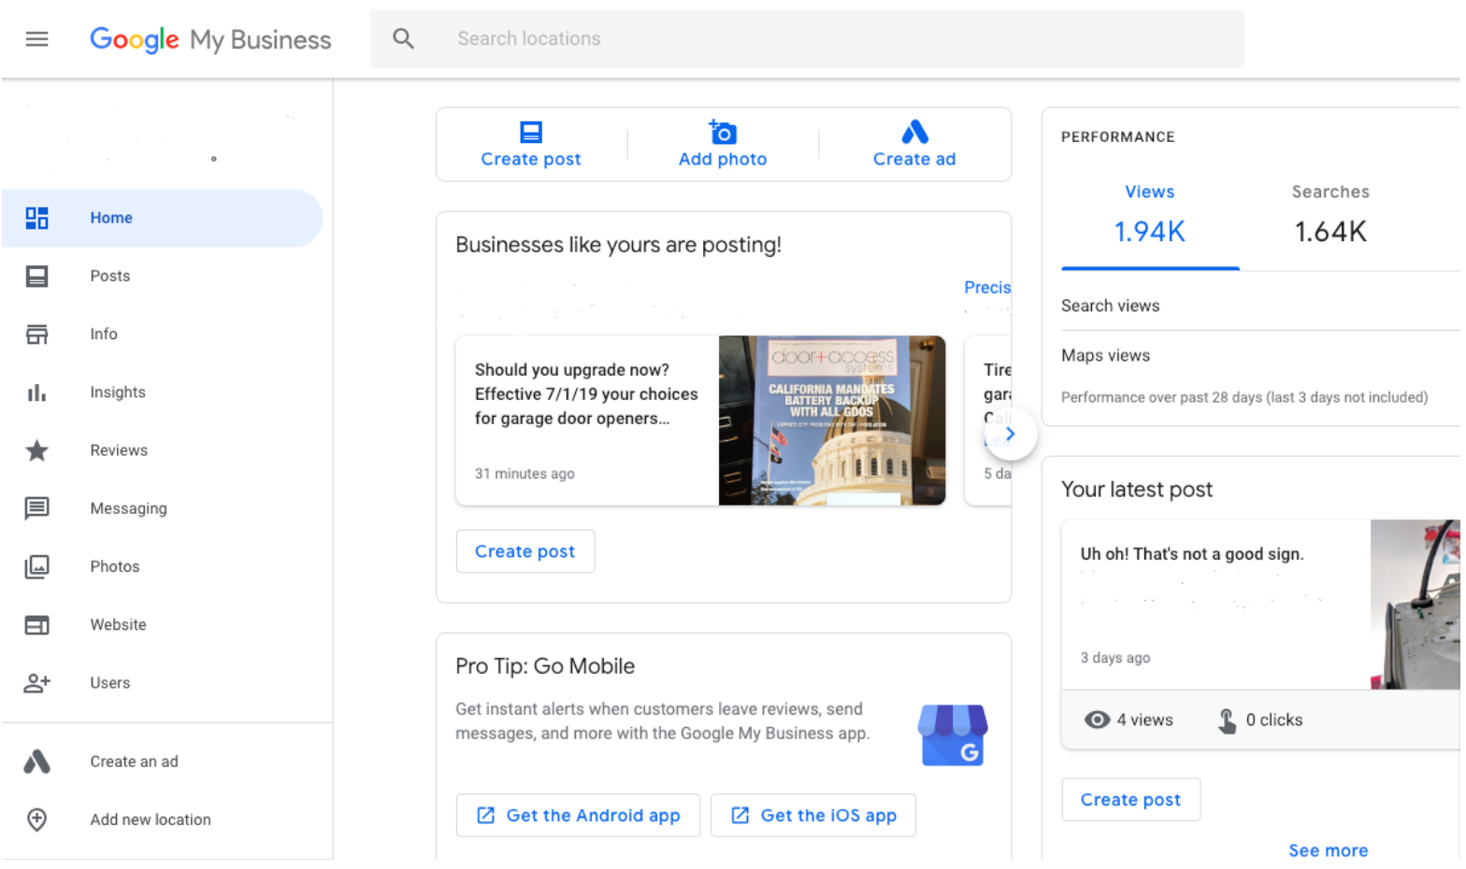Image resolution: width=1466 pixels, height=869 pixels.
Task: Click Create post under Your latest post
Action: click(x=1131, y=800)
